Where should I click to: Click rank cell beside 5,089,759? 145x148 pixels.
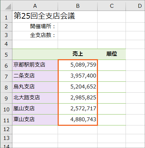tap(112, 65)
